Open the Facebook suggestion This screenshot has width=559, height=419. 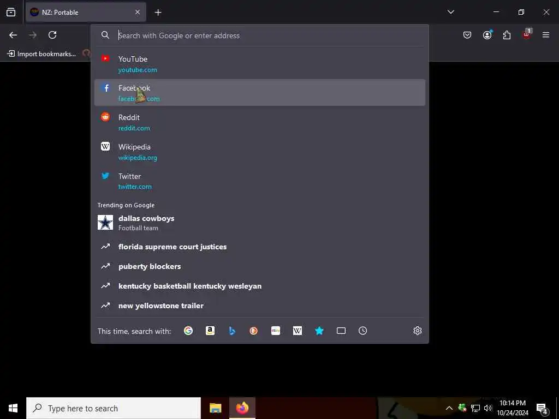(259, 93)
